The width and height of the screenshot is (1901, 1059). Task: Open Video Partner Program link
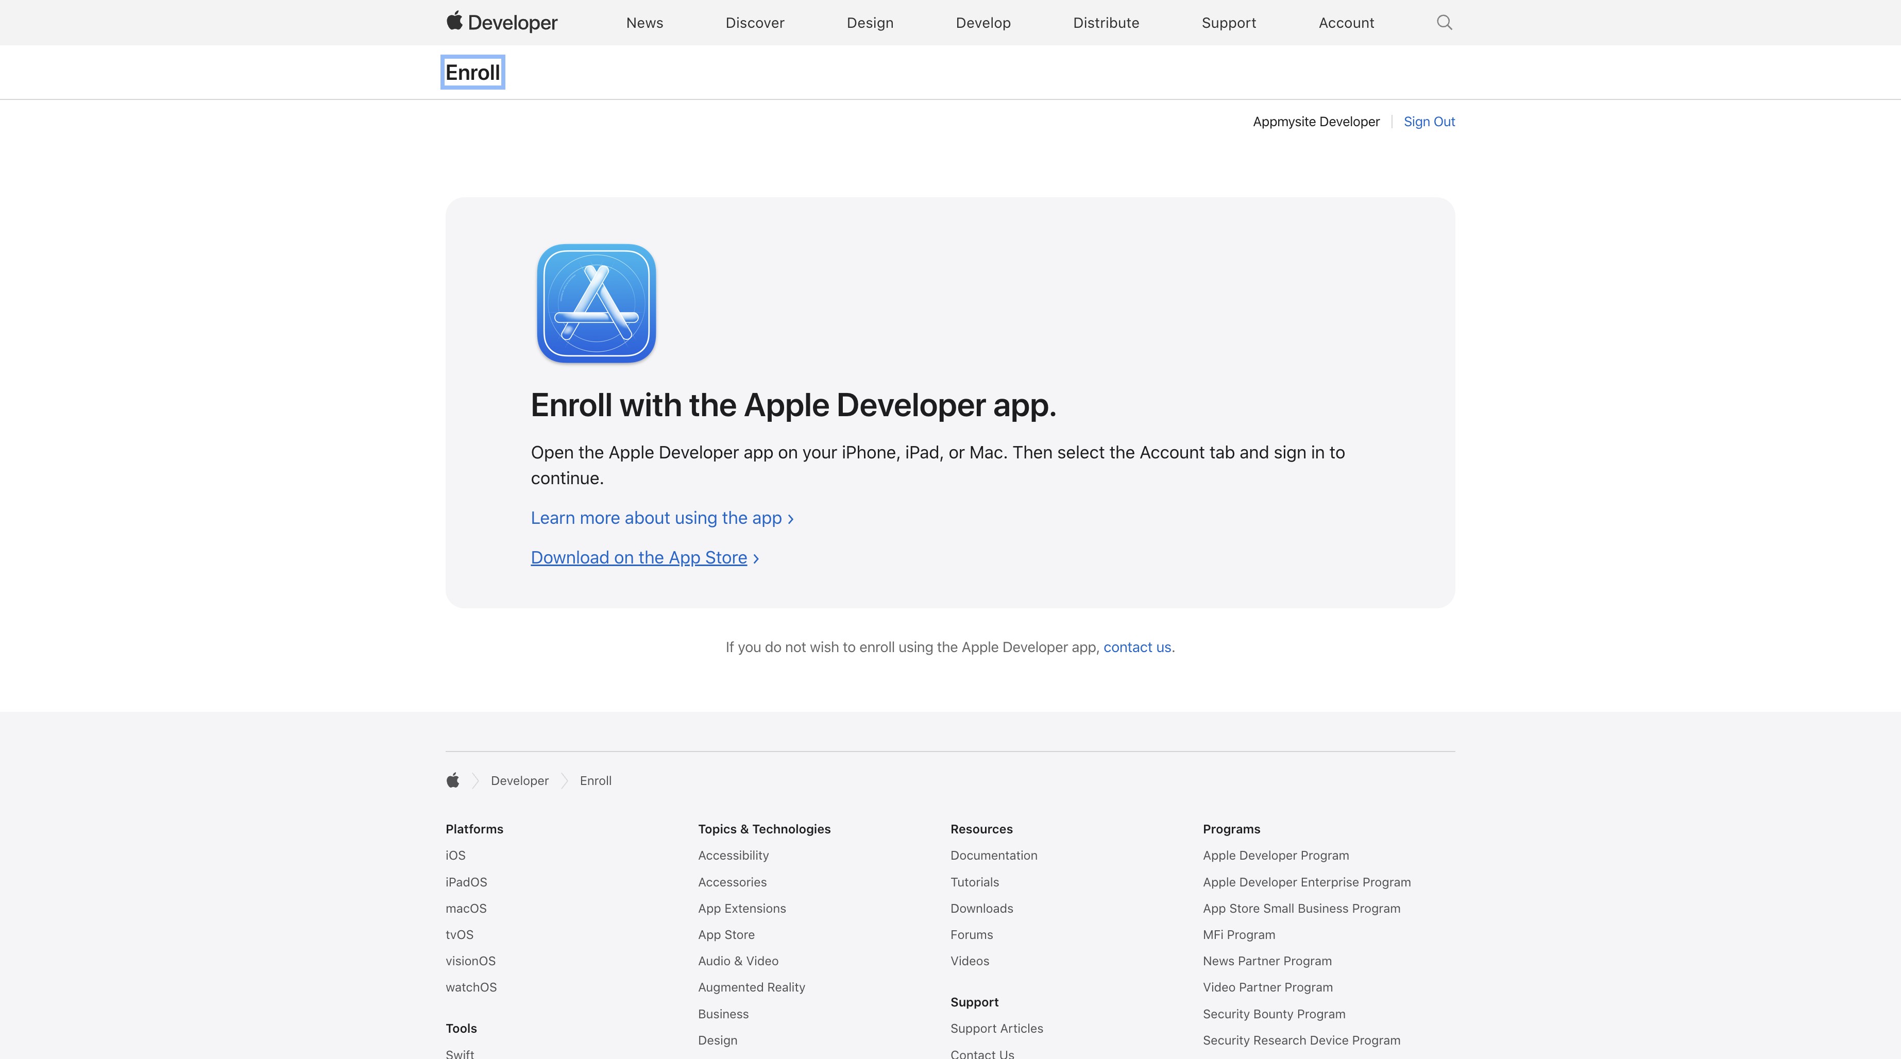(1267, 987)
